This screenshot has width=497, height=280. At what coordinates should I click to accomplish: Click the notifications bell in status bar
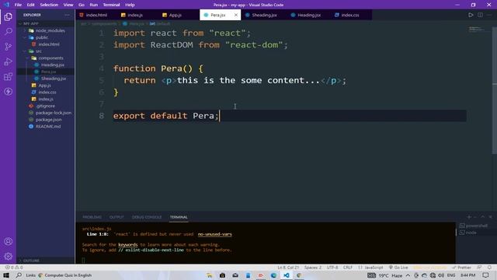coord(490,268)
